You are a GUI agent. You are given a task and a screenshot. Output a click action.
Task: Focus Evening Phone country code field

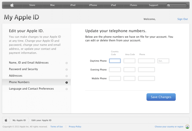tap(115, 70)
